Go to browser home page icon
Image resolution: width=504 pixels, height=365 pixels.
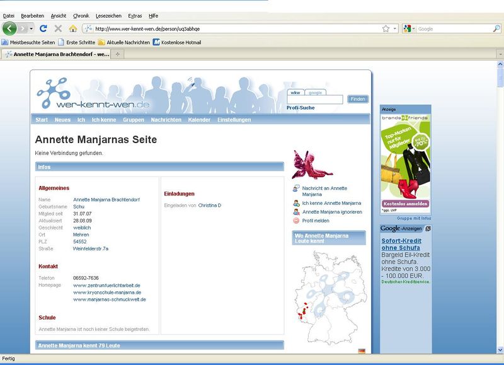tap(72, 28)
